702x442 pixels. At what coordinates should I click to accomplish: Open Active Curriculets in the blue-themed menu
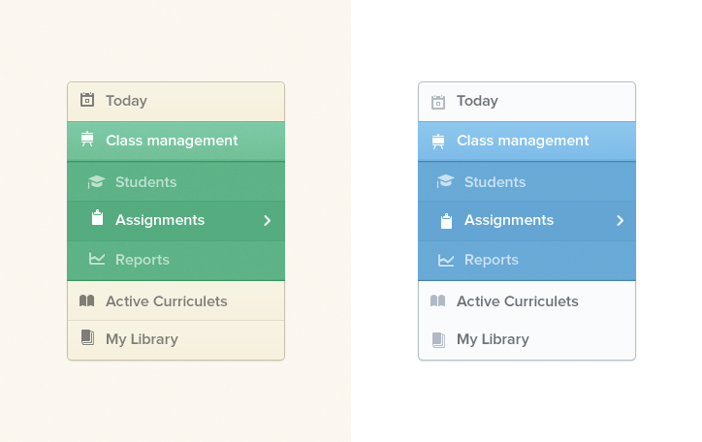(x=526, y=301)
